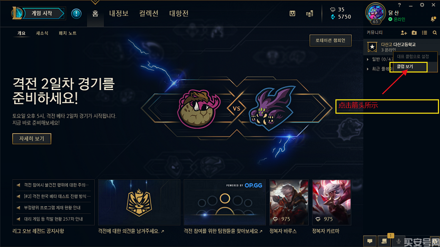Open the notification bell icon

(x=433, y=19)
